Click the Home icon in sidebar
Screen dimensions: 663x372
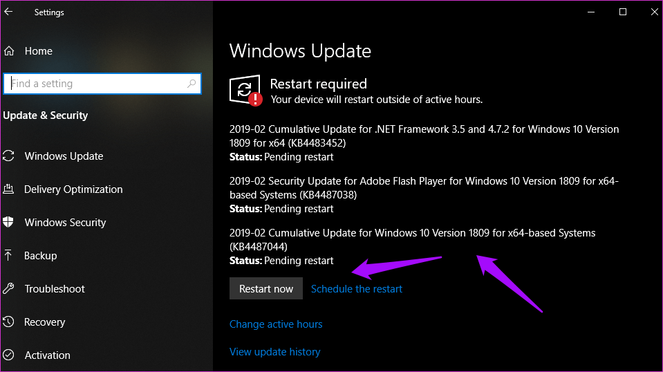(9, 51)
